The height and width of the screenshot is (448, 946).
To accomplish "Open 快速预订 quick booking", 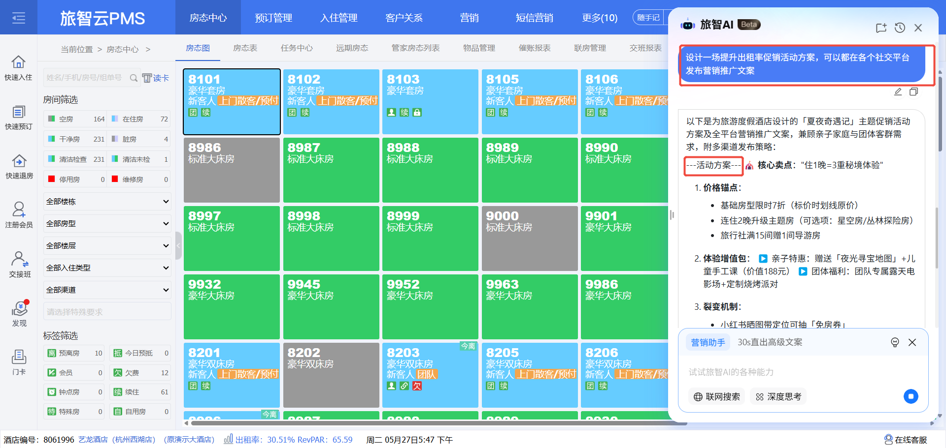I will pos(18,118).
